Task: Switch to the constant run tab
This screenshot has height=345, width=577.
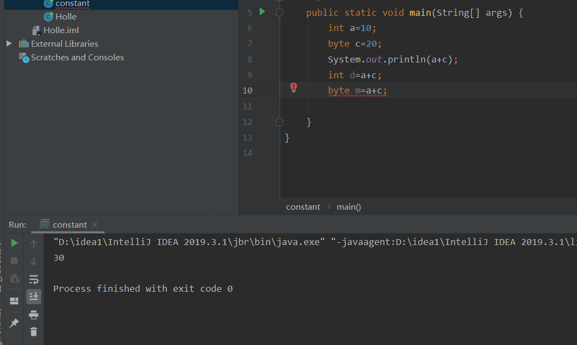Action: (x=68, y=225)
